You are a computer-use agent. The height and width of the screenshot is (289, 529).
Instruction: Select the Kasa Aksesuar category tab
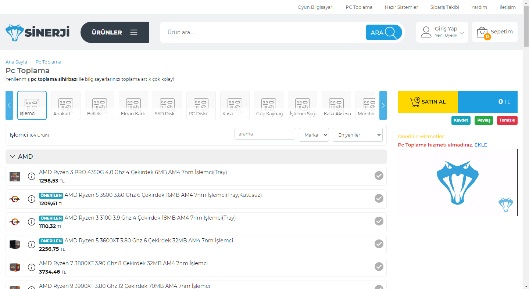(x=336, y=105)
